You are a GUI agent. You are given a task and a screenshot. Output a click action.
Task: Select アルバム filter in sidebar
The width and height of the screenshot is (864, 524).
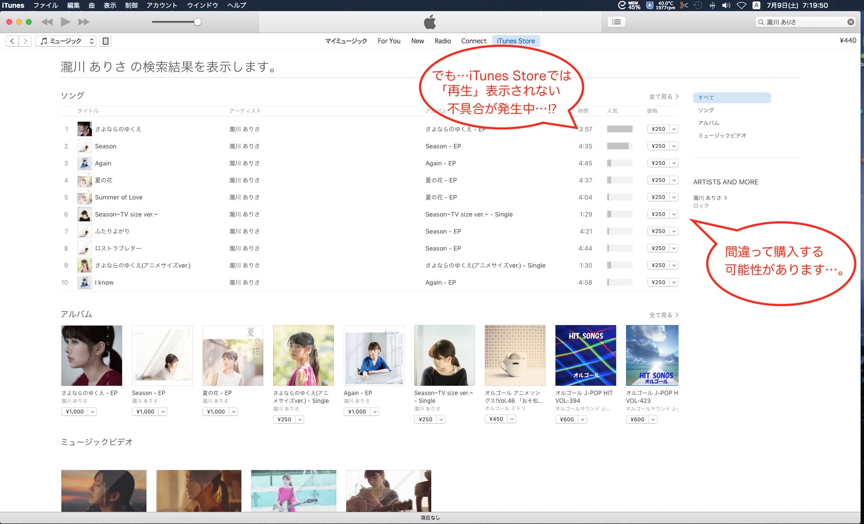coord(708,123)
